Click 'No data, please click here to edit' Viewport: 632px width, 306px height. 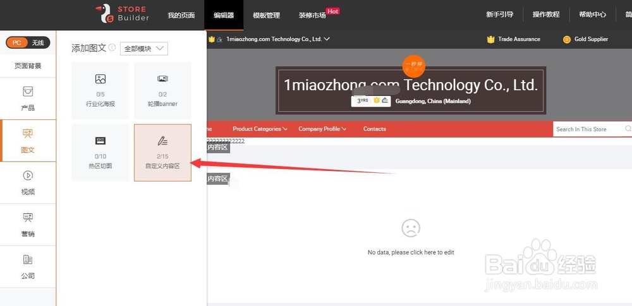[411, 252]
